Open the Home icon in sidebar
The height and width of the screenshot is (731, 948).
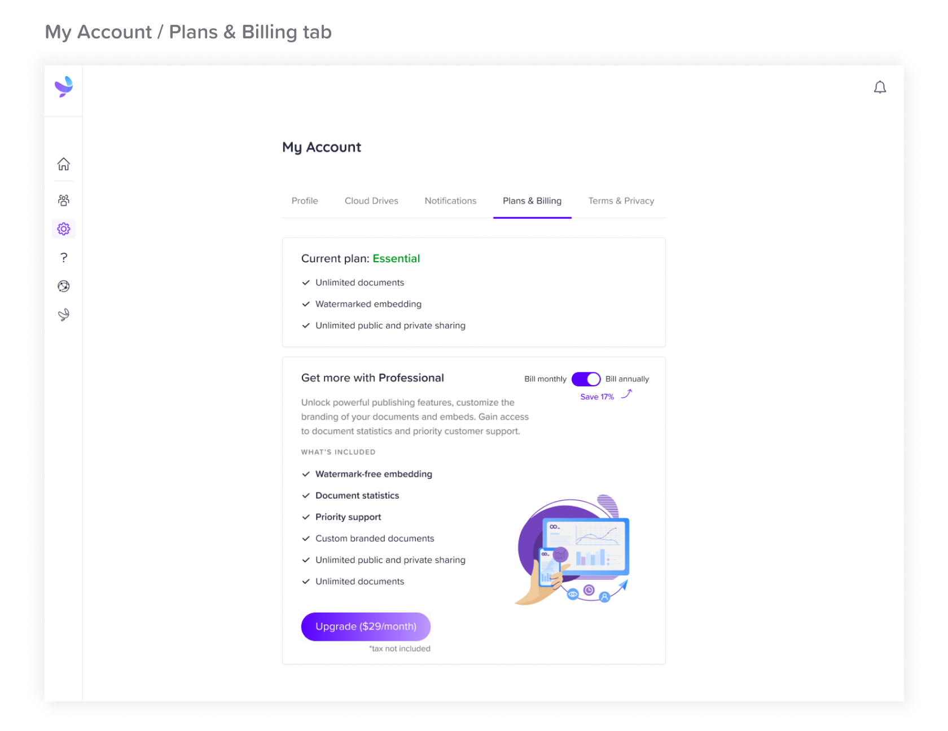pyautogui.click(x=64, y=164)
